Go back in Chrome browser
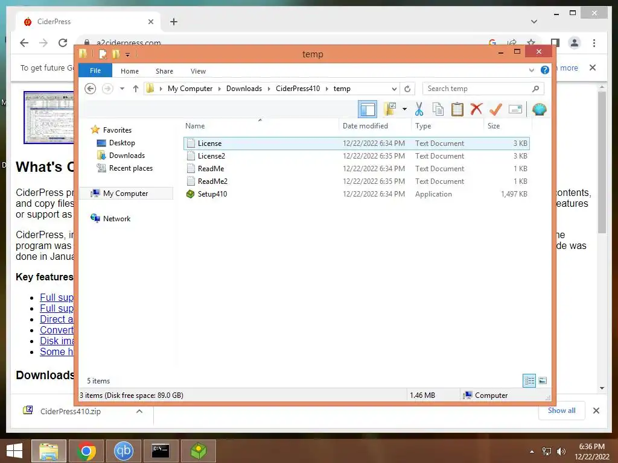 pos(24,43)
